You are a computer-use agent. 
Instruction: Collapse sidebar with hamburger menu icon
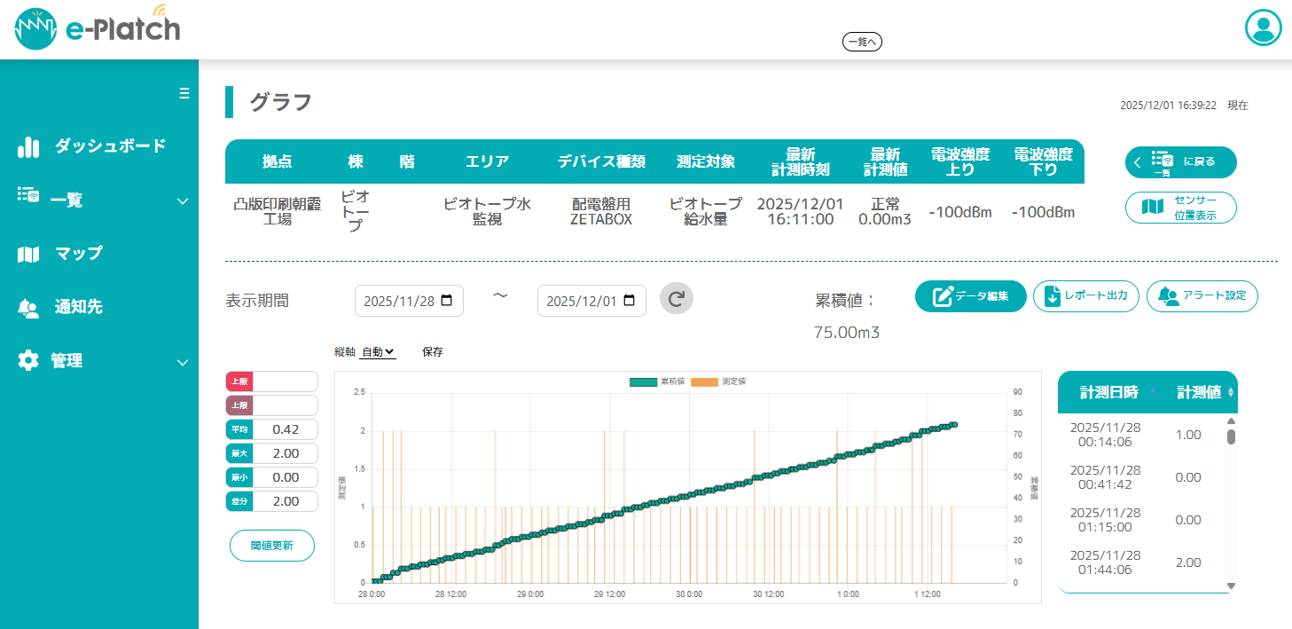[x=184, y=93]
